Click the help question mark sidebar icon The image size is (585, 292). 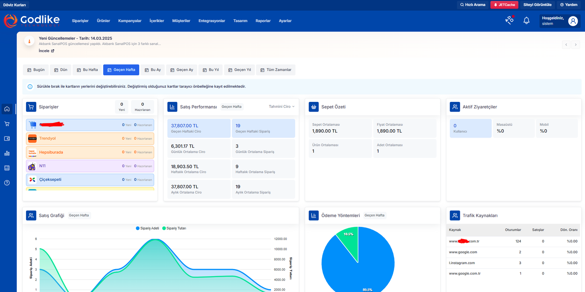7,183
